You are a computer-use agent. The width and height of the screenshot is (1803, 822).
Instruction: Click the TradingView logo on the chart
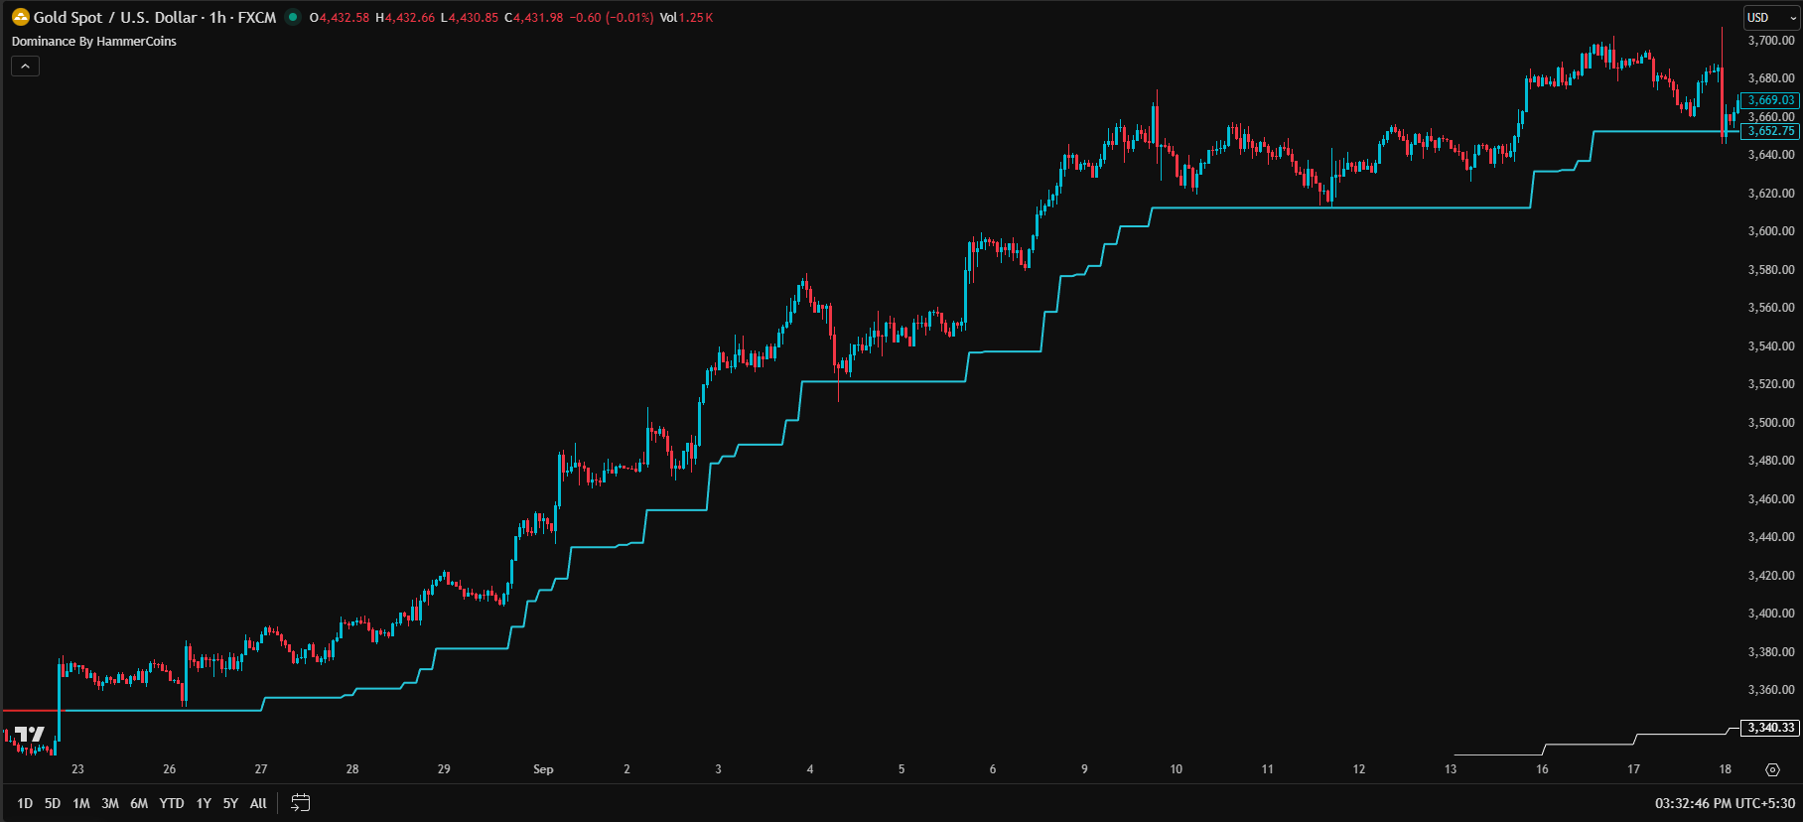pos(30,735)
